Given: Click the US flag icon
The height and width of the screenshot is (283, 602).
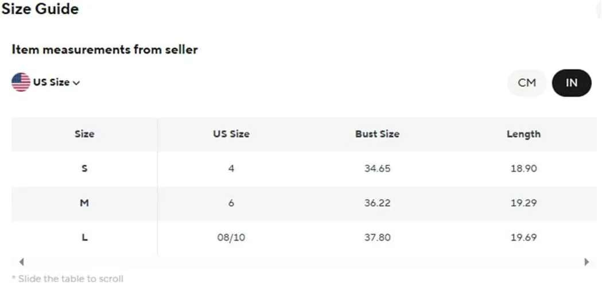Looking at the screenshot, I should click(x=21, y=82).
